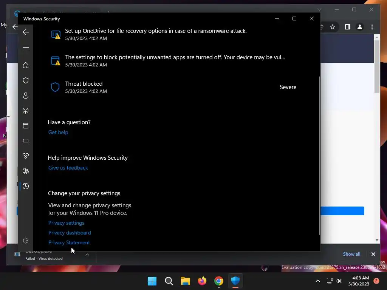The width and height of the screenshot is (387, 290).
Task: Open Privacy settings link
Action: click(x=67, y=223)
